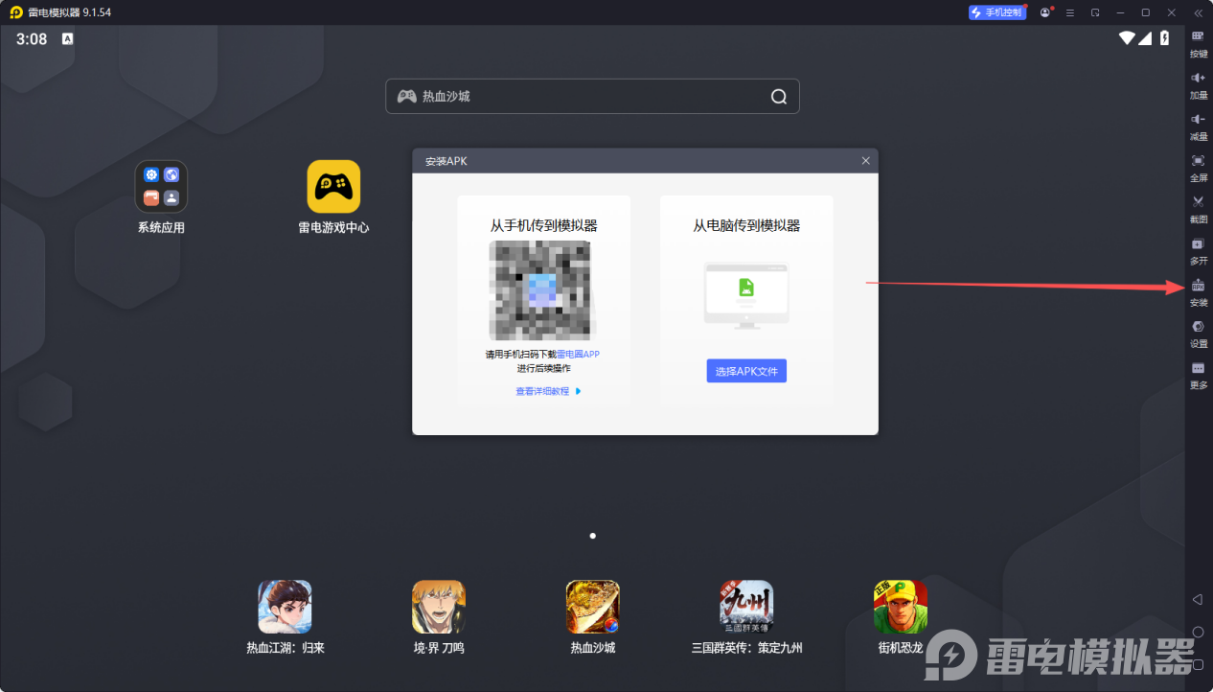Click the 雷电圈APP link
Image resolution: width=1213 pixels, height=692 pixels.
pos(578,355)
